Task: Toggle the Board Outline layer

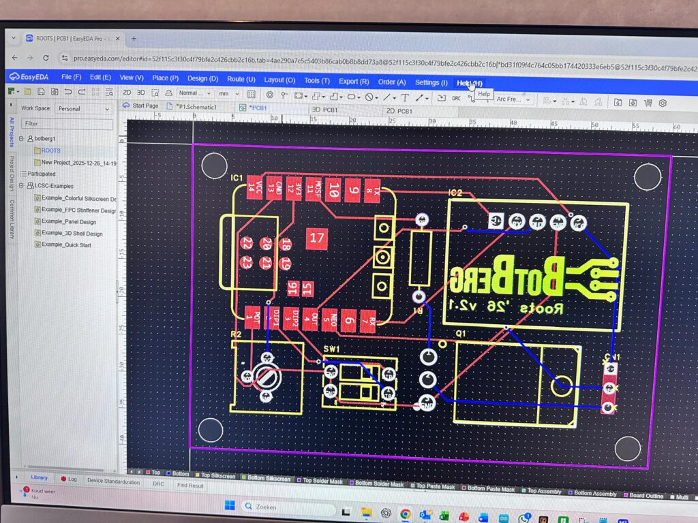Action: (x=644, y=496)
